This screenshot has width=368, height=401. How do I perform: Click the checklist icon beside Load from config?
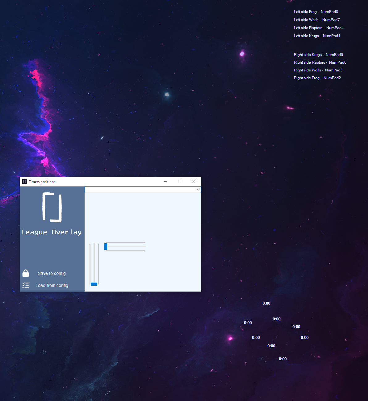pyautogui.click(x=26, y=285)
